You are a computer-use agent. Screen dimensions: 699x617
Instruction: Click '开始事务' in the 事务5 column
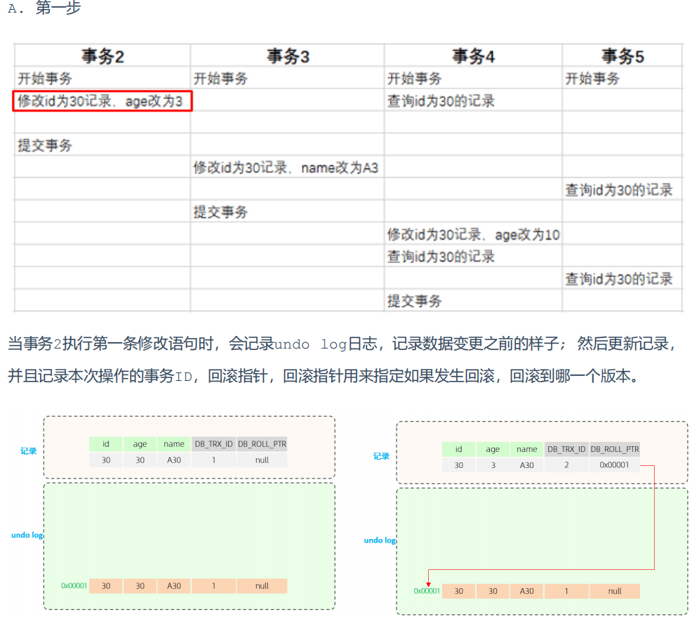[592, 79]
